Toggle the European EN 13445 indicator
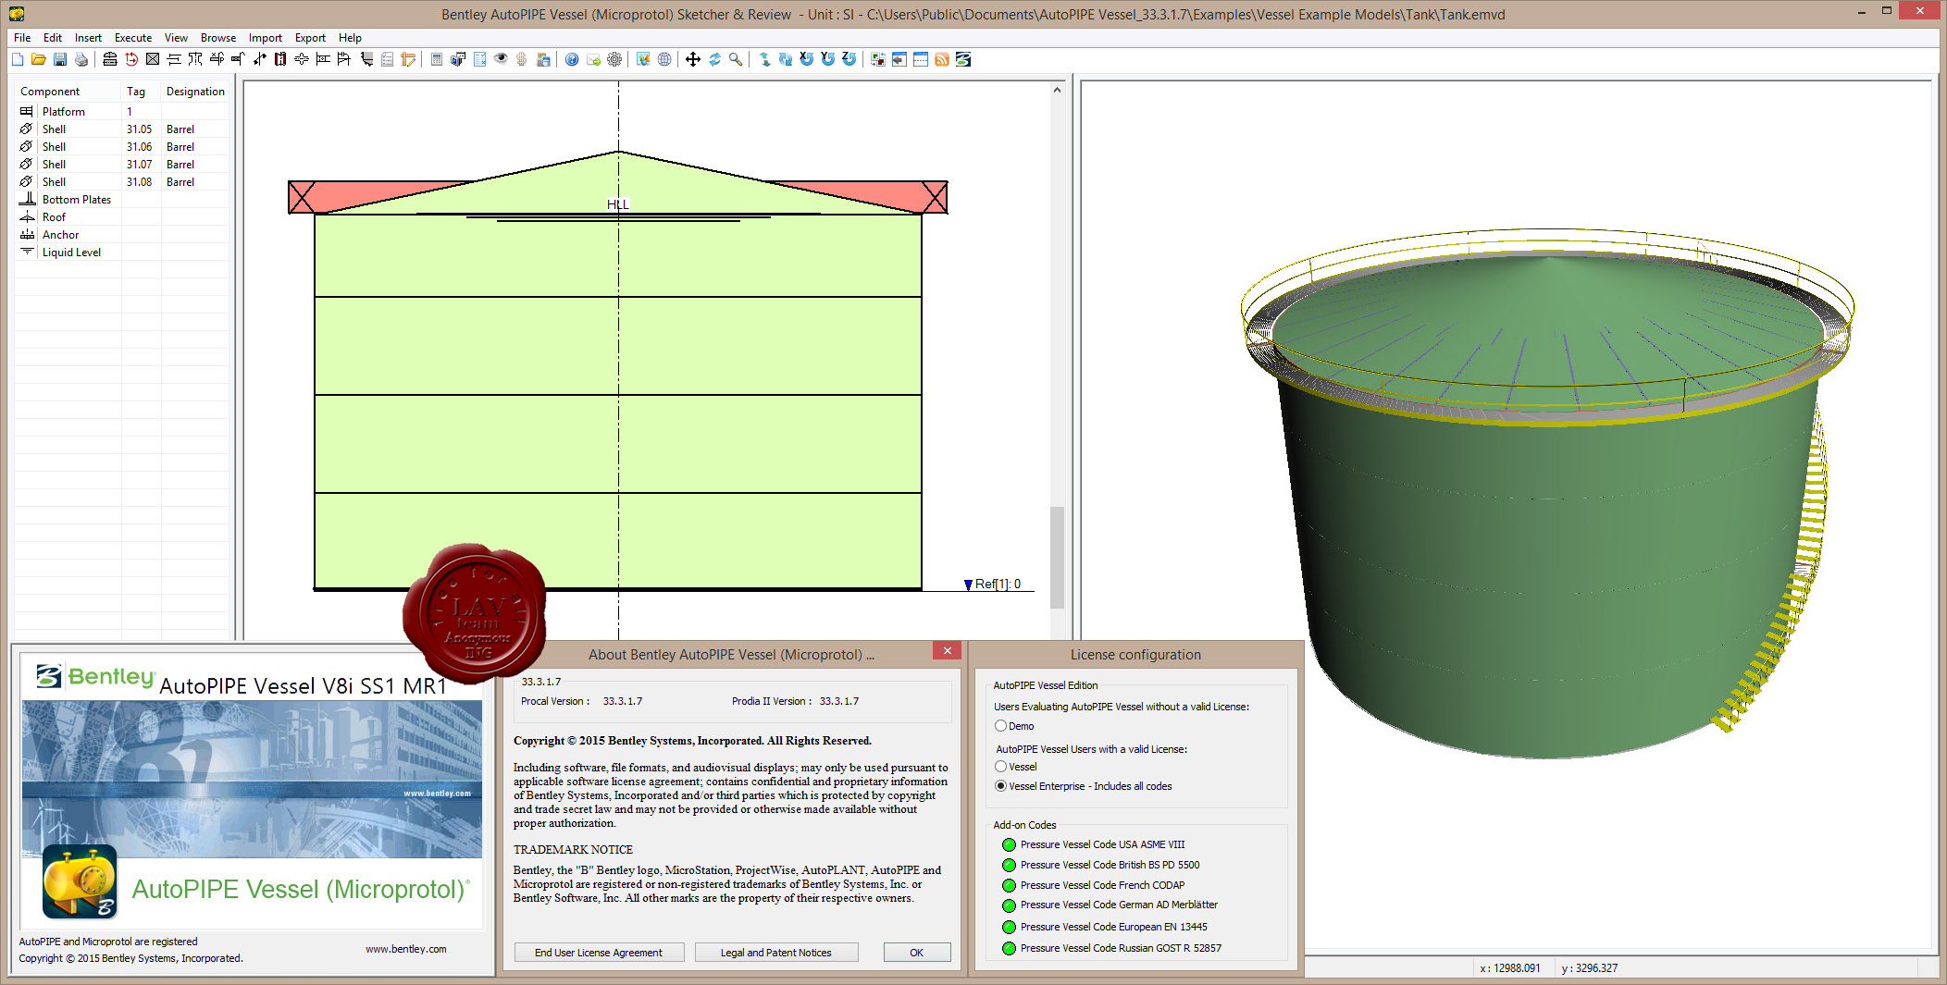This screenshot has width=1947, height=985. (1009, 927)
